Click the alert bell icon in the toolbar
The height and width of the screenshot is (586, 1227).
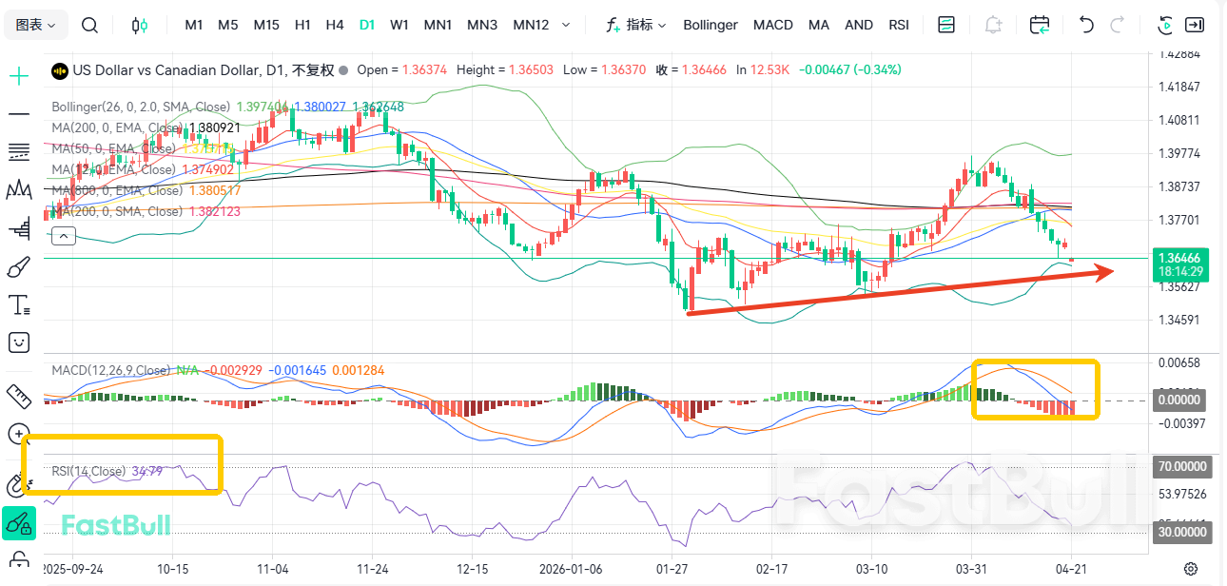click(x=992, y=25)
